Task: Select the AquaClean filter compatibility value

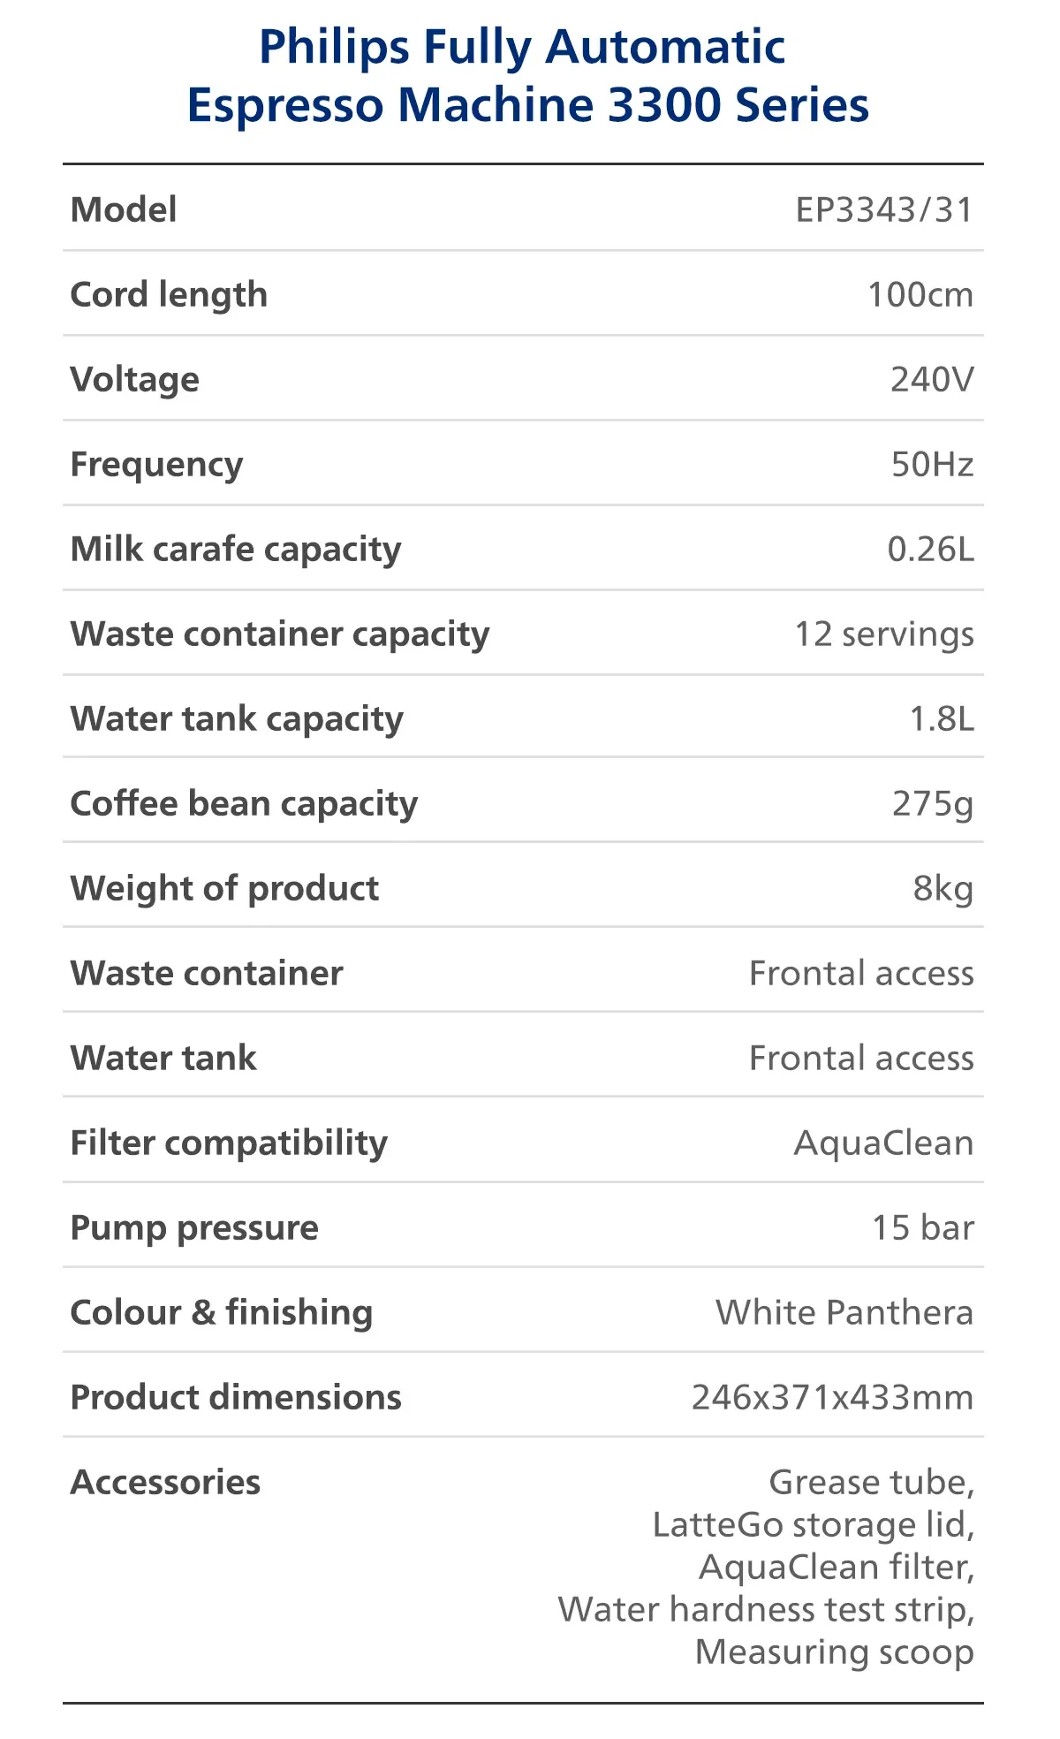Action: click(x=883, y=1143)
